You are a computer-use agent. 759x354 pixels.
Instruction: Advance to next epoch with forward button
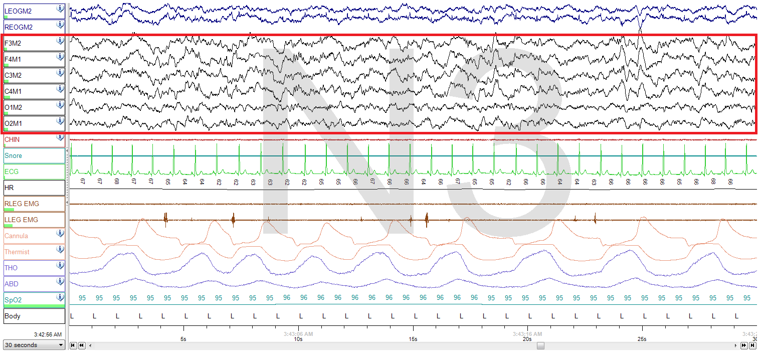point(744,345)
